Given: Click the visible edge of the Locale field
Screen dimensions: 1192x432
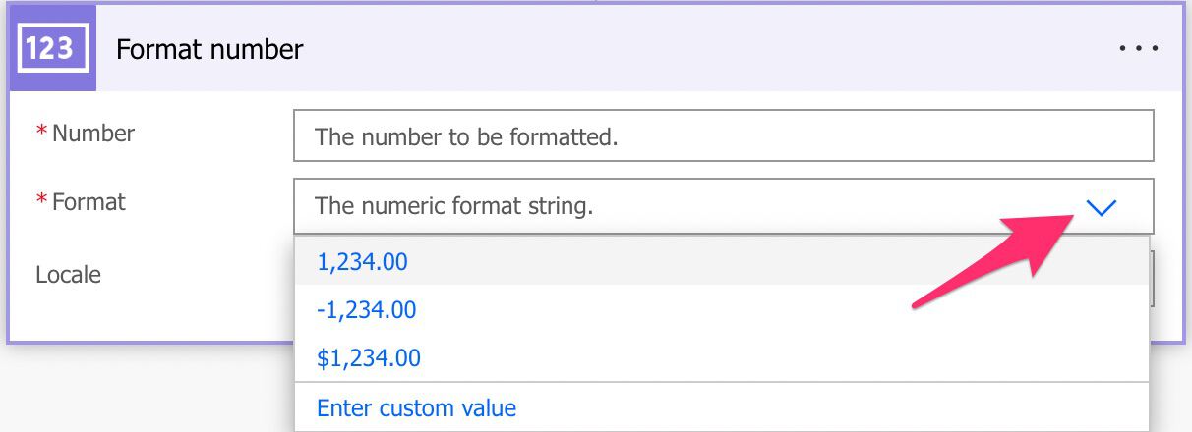Looking at the screenshot, I should (x=1153, y=277).
